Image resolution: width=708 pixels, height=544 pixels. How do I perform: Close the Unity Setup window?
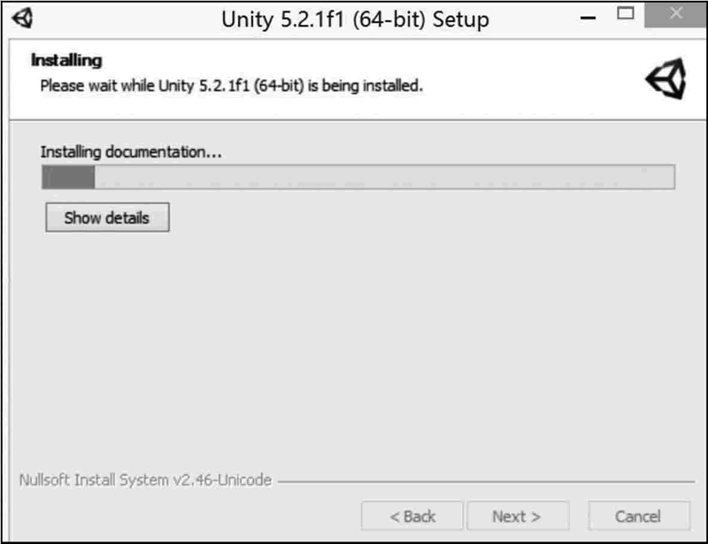click(675, 15)
